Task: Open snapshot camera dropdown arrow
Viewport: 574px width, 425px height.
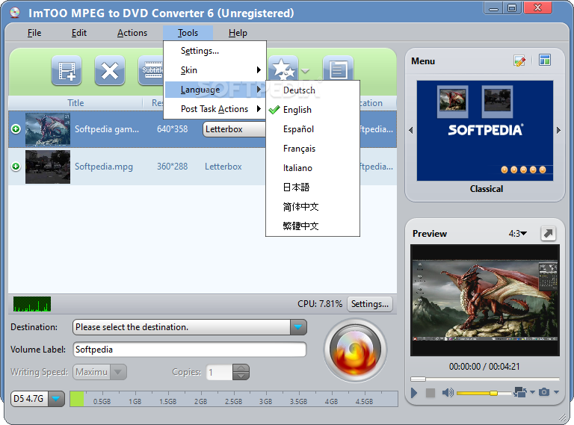Action: (x=556, y=392)
